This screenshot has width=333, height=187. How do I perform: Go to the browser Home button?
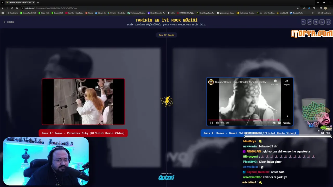(x=17, y=8)
